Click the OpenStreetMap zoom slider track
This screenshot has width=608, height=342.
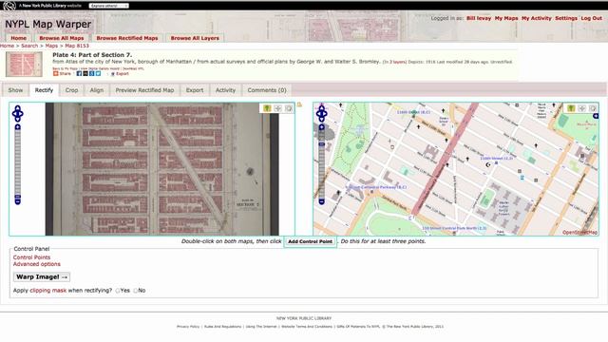pos(321,164)
